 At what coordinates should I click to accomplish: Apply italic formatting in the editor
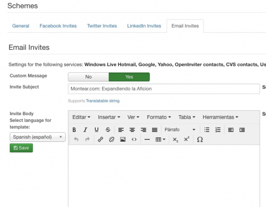coord(85,130)
